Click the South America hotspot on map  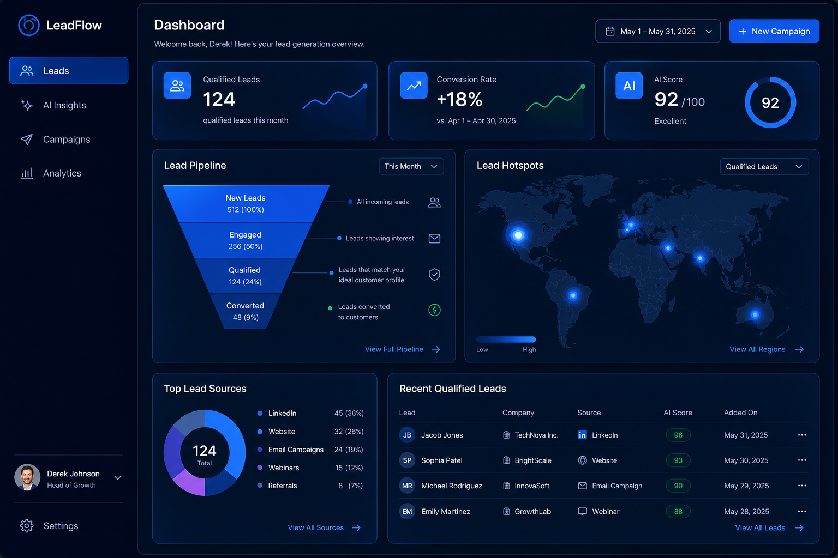573,295
